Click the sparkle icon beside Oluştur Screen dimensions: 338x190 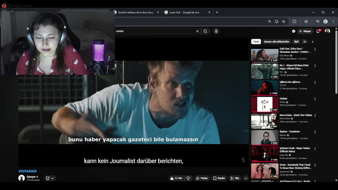293,31
